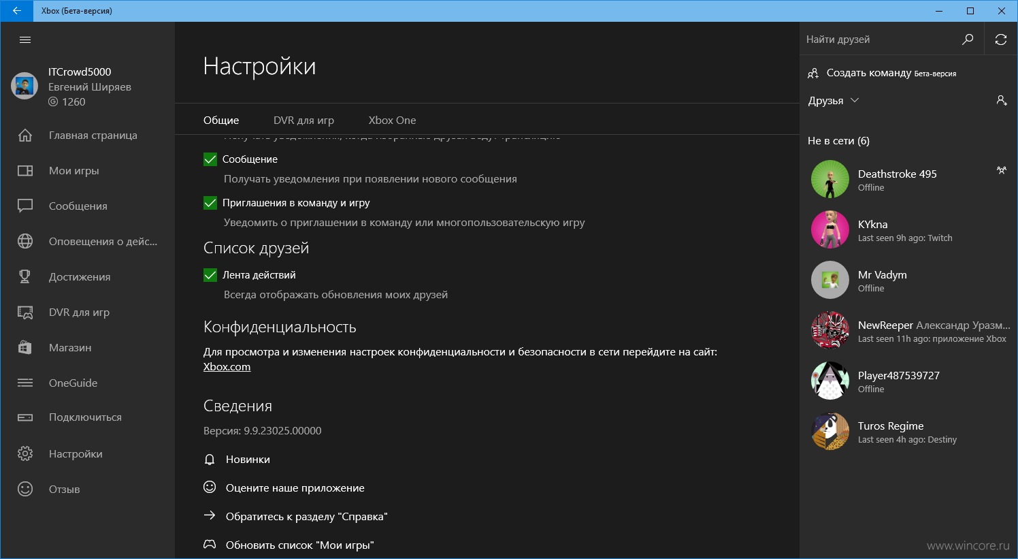1018x559 pixels.
Task: Toggle Приглашения в команду и игру checkbox
Action: click(x=210, y=203)
